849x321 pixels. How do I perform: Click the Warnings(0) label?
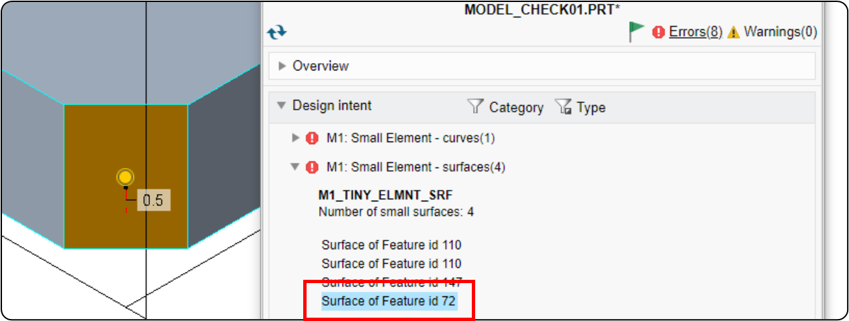click(x=780, y=32)
